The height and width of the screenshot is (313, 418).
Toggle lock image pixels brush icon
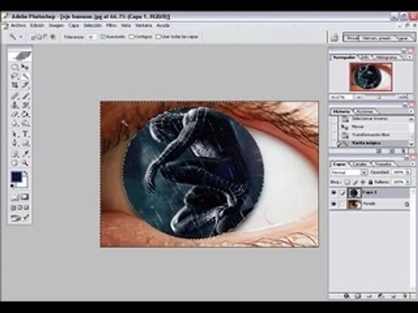[x=355, y=182]
